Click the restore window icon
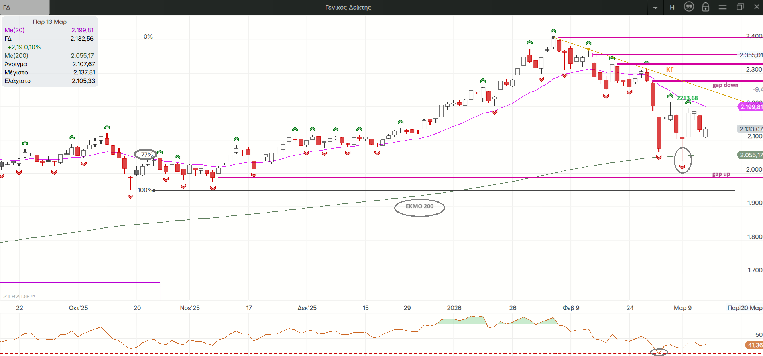This screenshot has width=763, height=356. (x=740, y=7)
